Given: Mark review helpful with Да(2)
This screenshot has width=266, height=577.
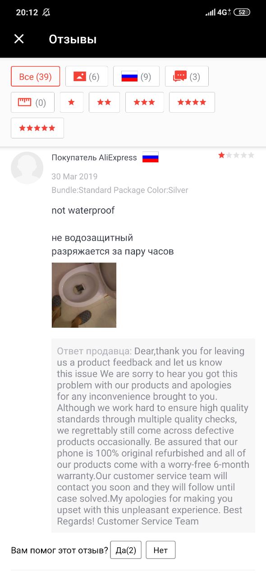Looking at the screenshot, I should pyautogui.click(x=126, y=550).
